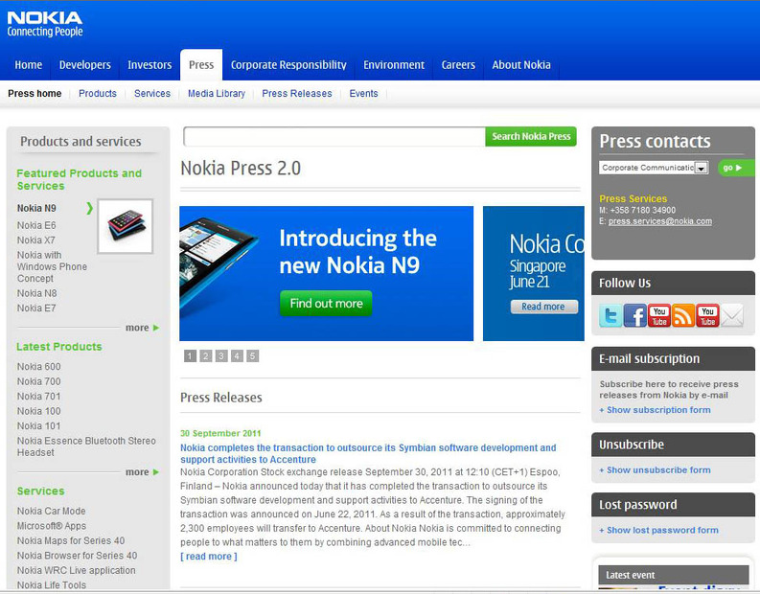Open the Nokia 701 link
This screenshot has height=594, width=760.
point(38,397)
